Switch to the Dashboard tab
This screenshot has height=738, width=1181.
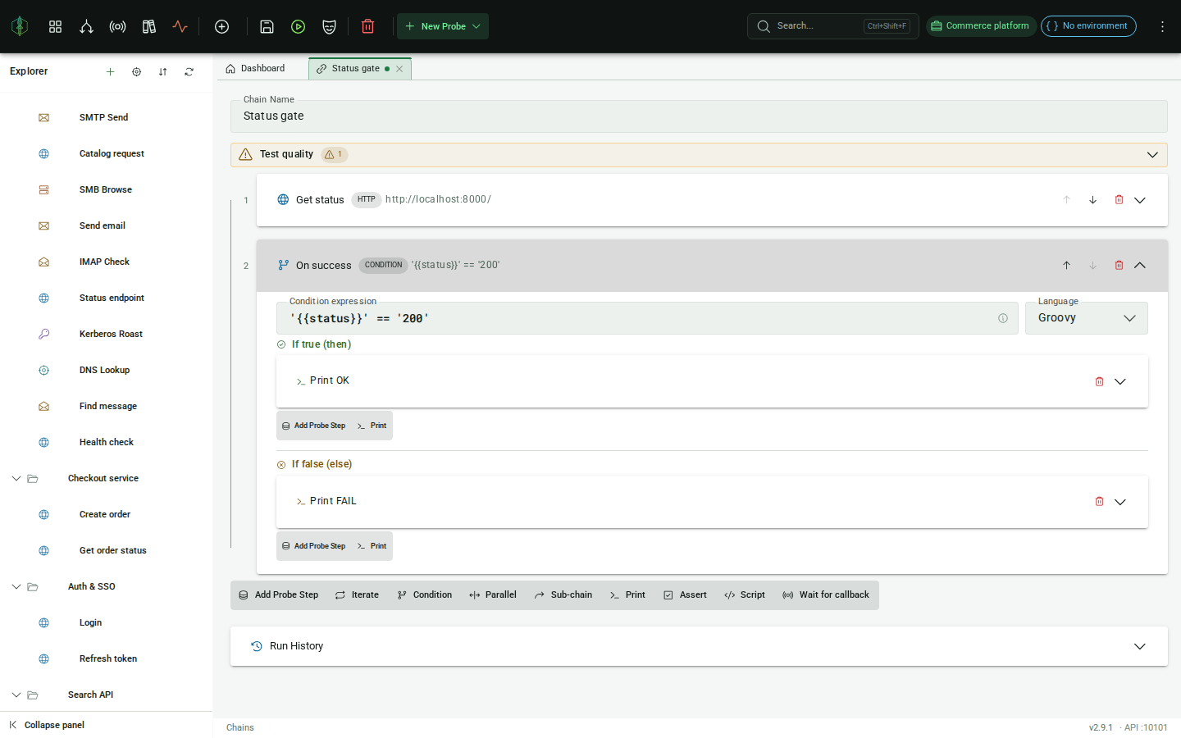pos(255,69)
